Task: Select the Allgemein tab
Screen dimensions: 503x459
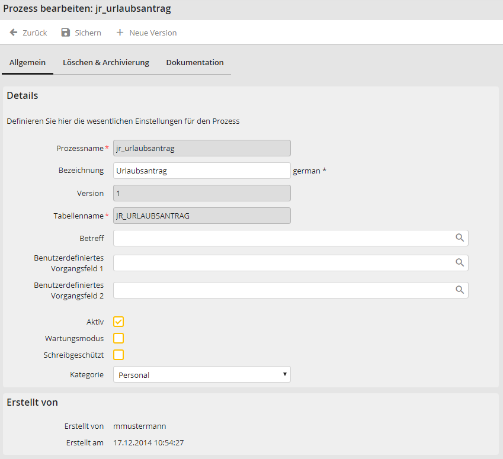Action: click(27, 62)
